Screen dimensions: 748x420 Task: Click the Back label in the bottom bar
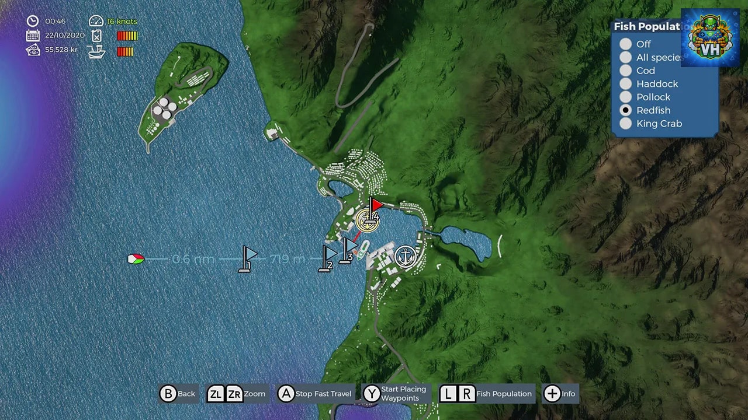[x=186, y=394]
